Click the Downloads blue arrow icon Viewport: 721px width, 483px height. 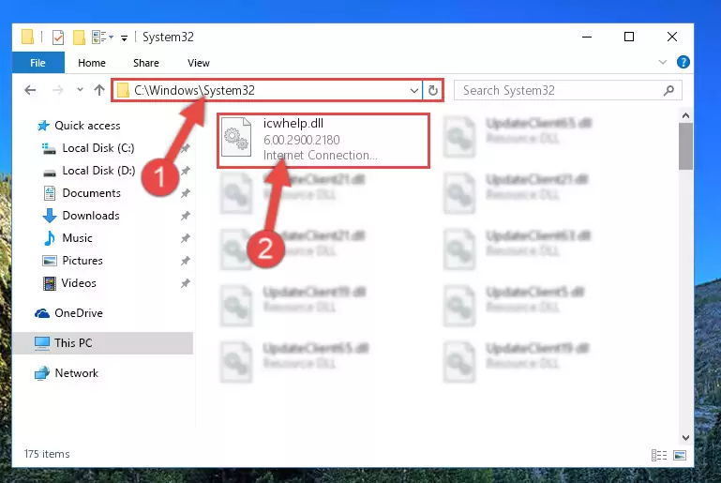pos(50,216)
